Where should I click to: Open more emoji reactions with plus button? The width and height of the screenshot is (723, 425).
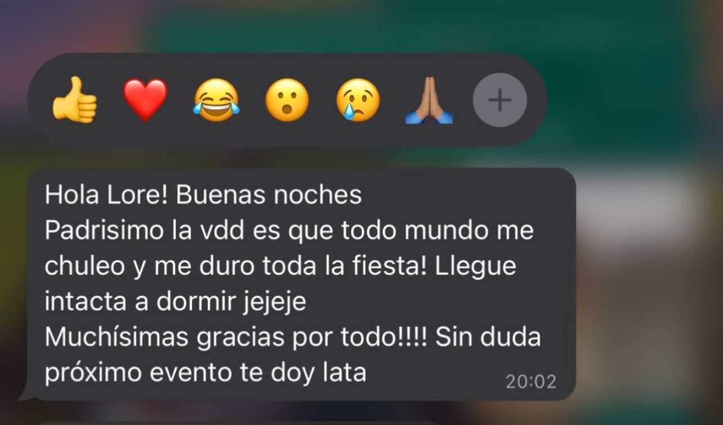click(x=500, y=100)
